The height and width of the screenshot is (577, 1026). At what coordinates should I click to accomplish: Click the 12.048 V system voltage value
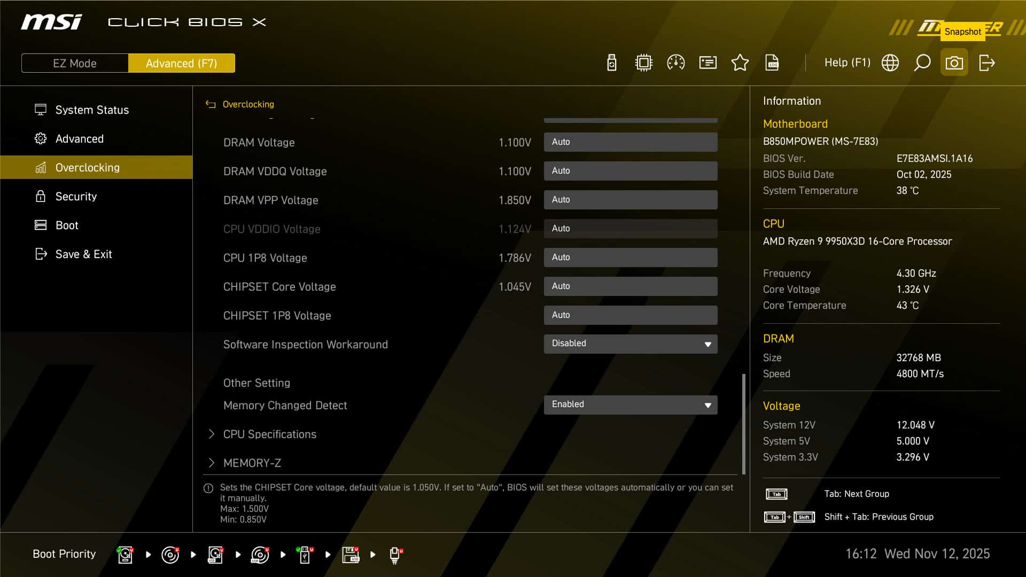pos(915,425)
